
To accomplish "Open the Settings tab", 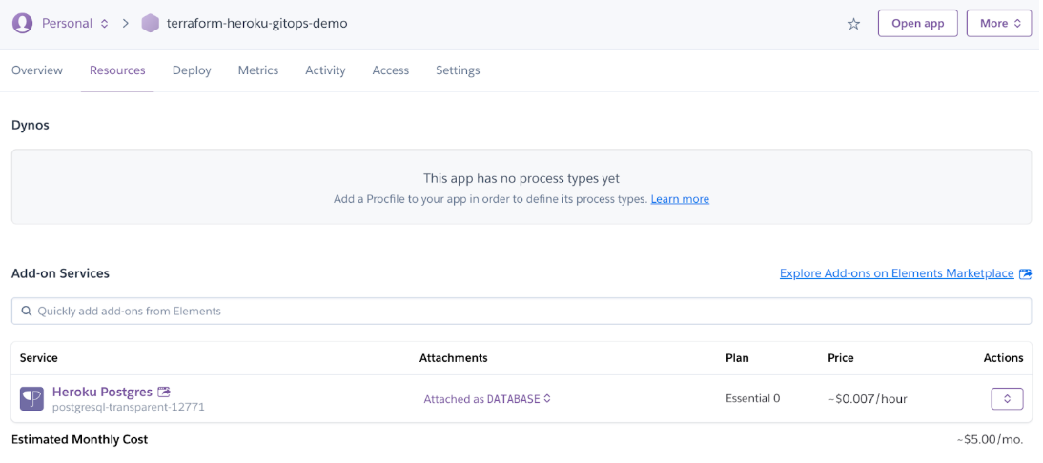I will 458,70.
